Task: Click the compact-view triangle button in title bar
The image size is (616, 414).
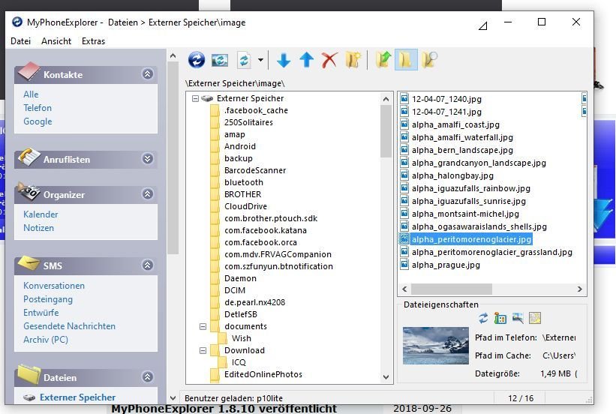Action: [x=483, y=26]
